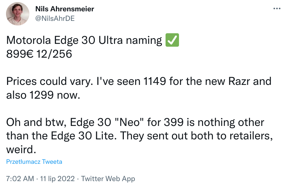Viewport: 289px width, 185px height.
Task: Click the display name Nils Ahrensmeier
Action: [x=65, y=9]
